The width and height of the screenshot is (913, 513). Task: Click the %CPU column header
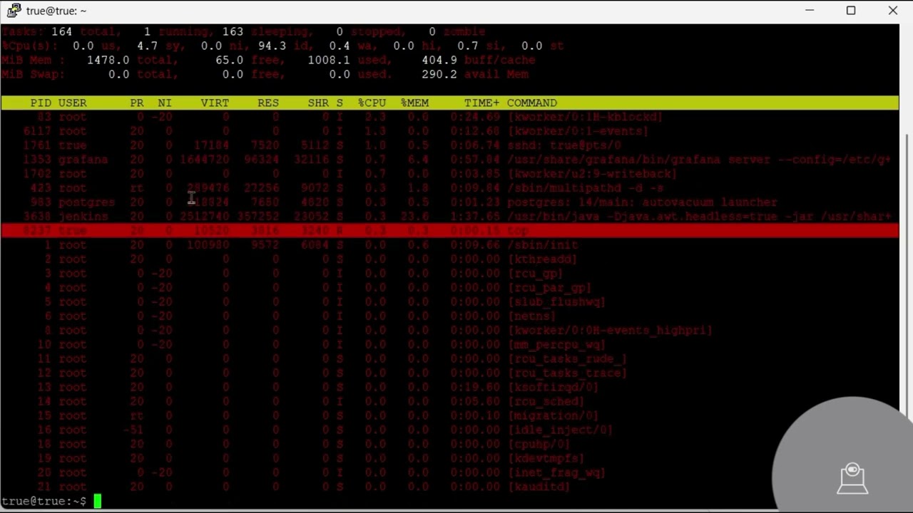point(372,103)
